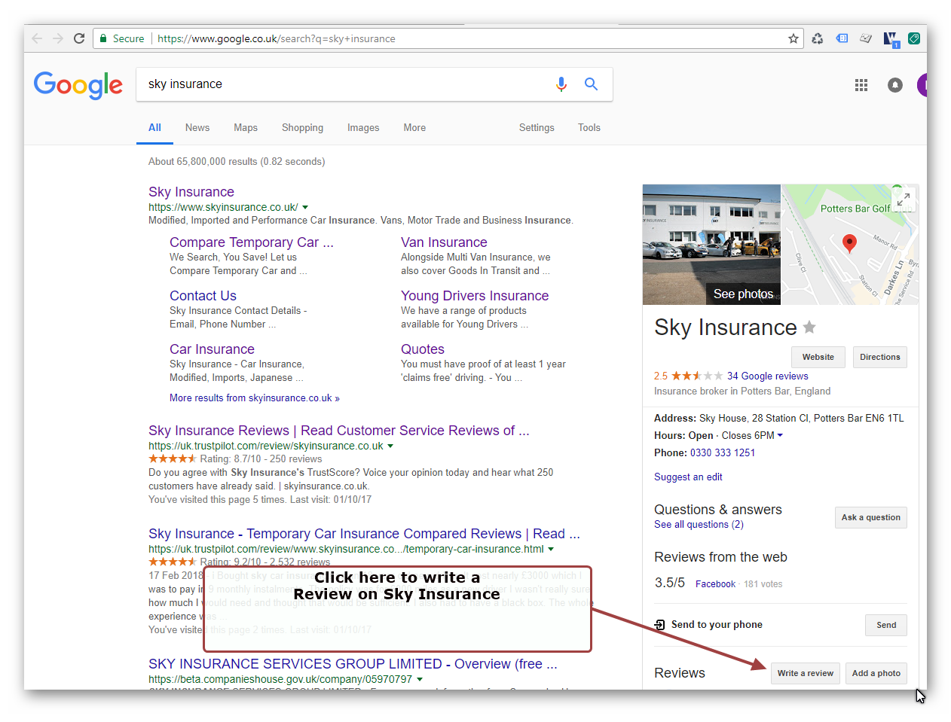Expand opening hours next to Closes 6PM
The height and width of the screenshot is (722, 951).
point(780,435)
